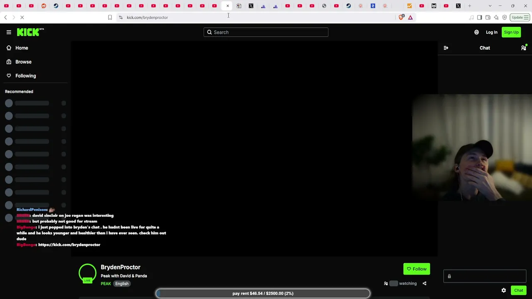Switch to the first YouTube tab
The image size is (532, 299).
click(6, 6)
